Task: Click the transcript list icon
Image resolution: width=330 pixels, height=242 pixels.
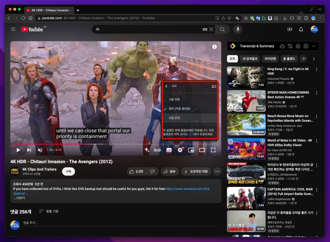Action: point(290,46)
